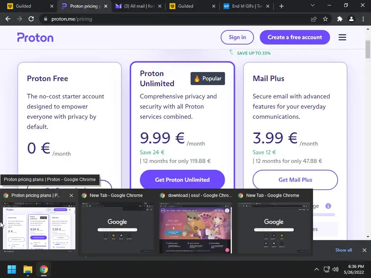371x278 pixels.
Task: View site security lock icon info
Action: coord(45,19)
